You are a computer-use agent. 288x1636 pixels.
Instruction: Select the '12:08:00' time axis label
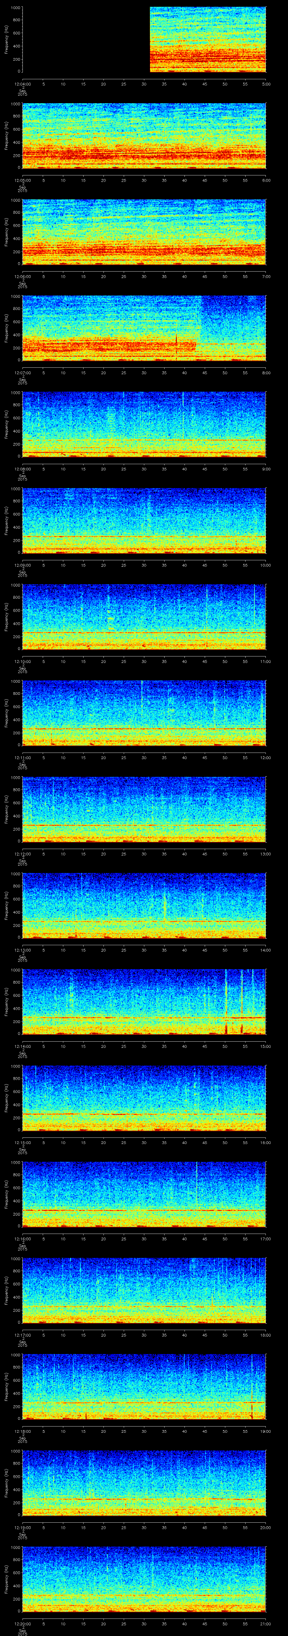pos(23,469)
